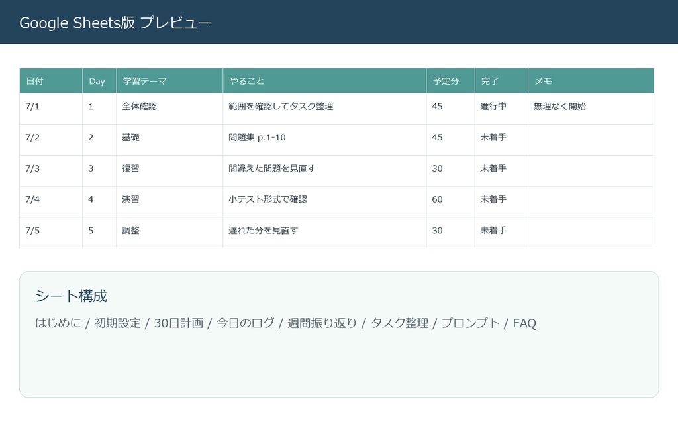Image resolution: width=678 pixels, height=436 pixels.
Task: Select the date cell '7/3'
Action: (51, 171)
